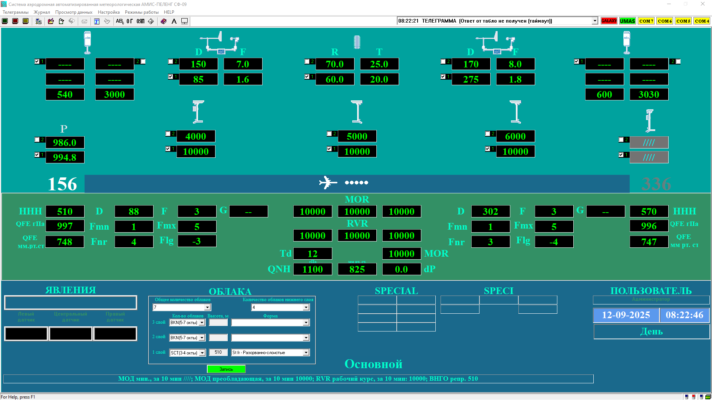This screenshot has height=400, width=712.
Task: Open the Просмотр данных menu
Action: pos(74,12)
